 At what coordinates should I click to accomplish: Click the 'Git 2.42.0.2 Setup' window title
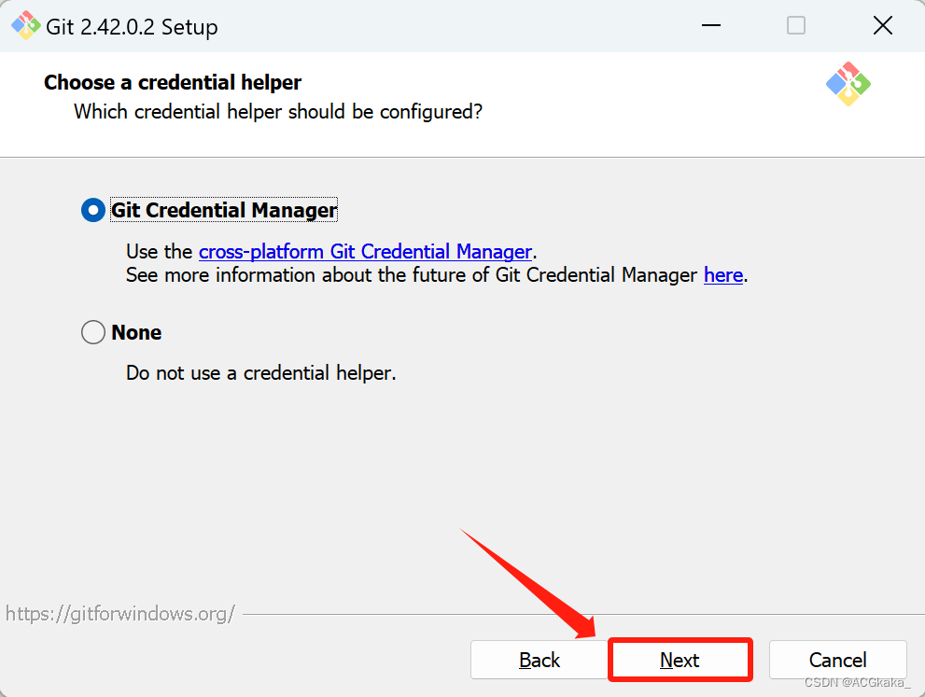(x=132, y=27)
